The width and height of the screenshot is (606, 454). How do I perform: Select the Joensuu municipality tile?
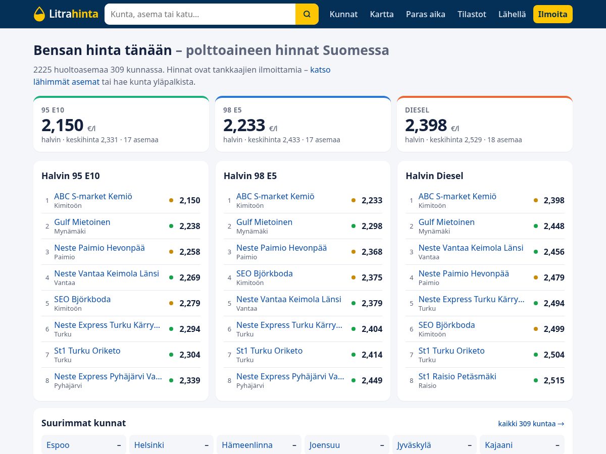347,445
